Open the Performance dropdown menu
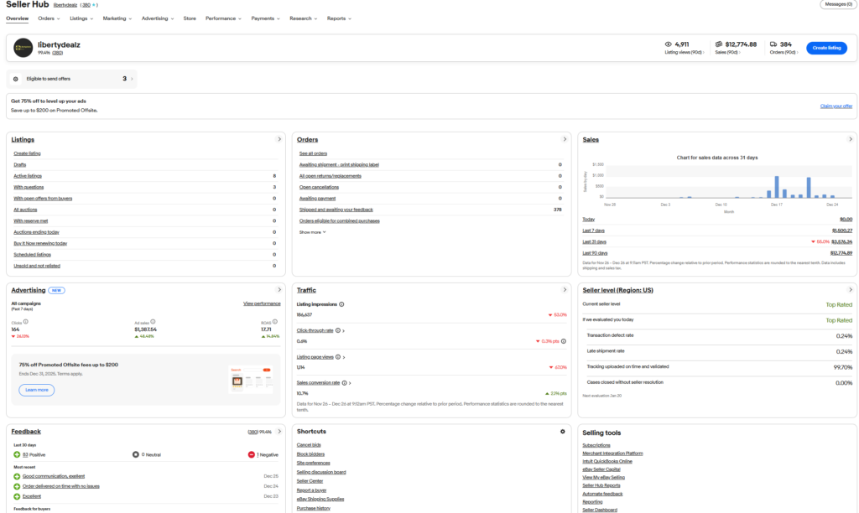 [x=222, y=18]
